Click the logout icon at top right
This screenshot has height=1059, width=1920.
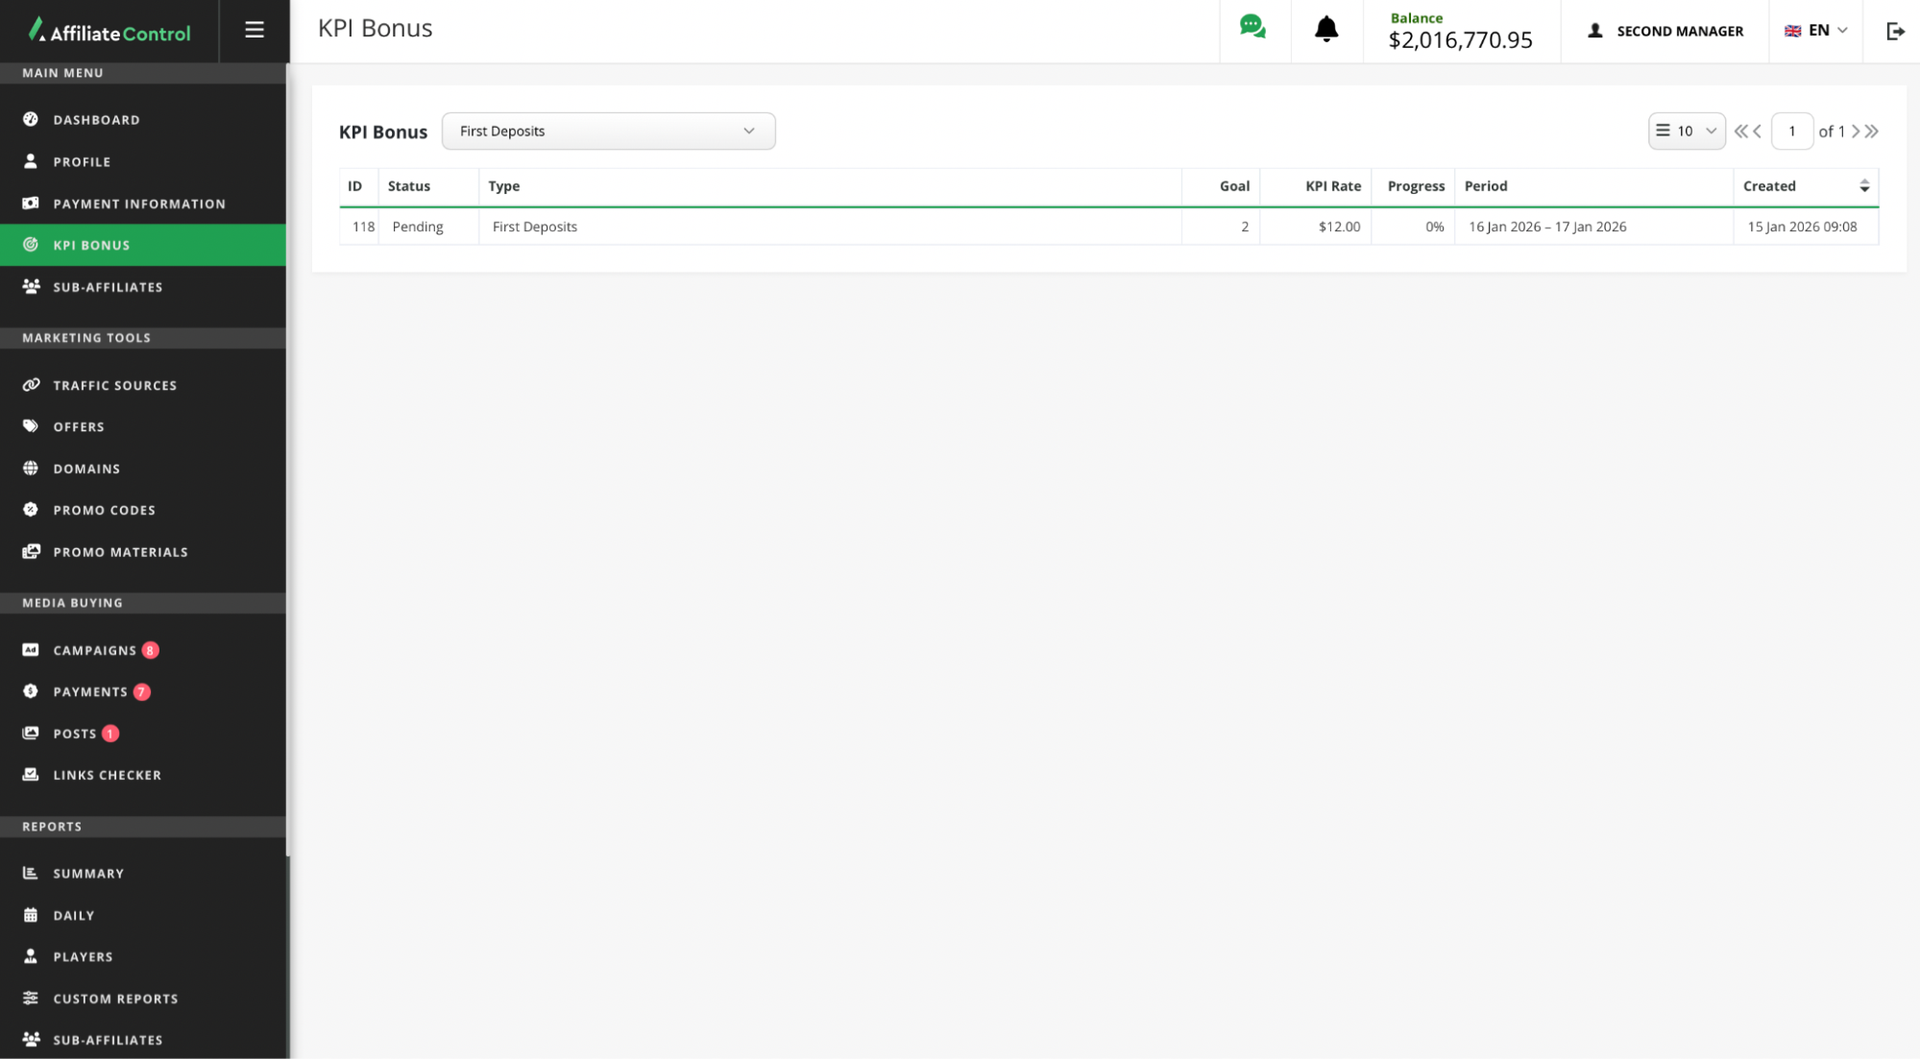1894,31
